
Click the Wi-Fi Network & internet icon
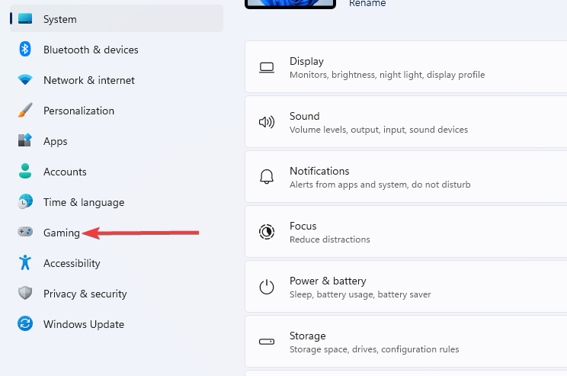[25, 79]
